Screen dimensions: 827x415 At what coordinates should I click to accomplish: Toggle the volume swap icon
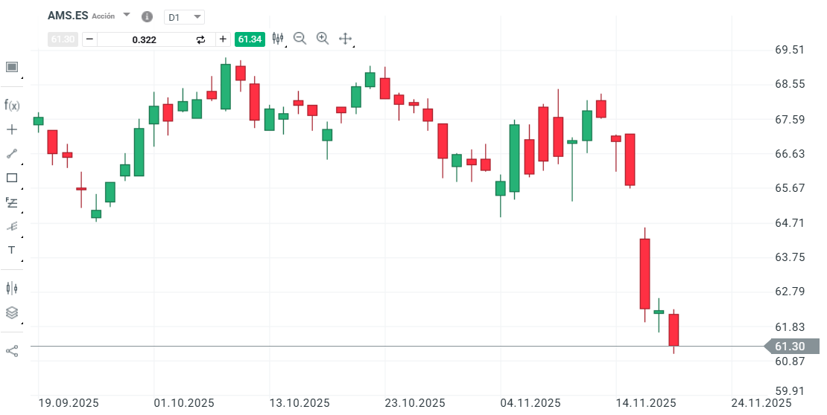click(200, 39)
